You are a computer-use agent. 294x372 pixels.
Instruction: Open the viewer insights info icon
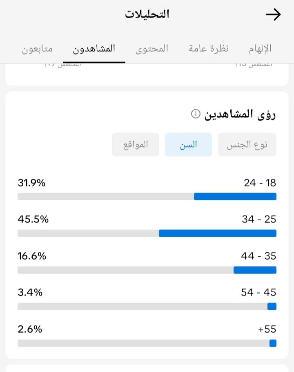coord(196,114)
